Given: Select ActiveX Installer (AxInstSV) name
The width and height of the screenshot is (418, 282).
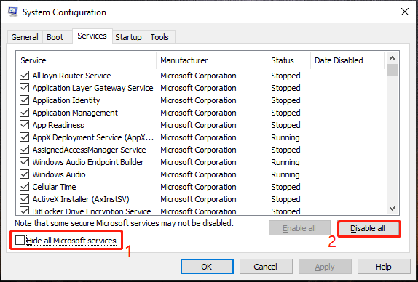Looking at the screenshot, I should [81, 199].
